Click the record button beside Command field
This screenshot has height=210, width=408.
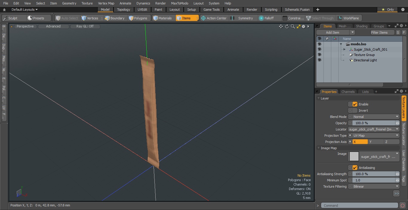402,205
